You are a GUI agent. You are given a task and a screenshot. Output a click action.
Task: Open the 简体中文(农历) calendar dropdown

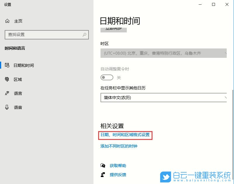[164, 98]
